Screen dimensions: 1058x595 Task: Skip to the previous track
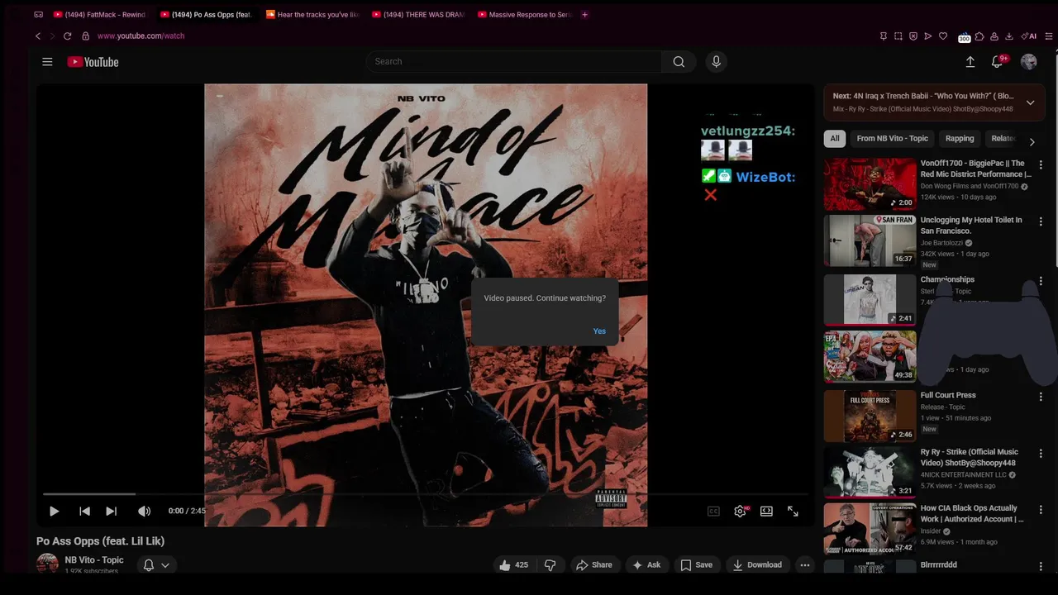[84, 512]
